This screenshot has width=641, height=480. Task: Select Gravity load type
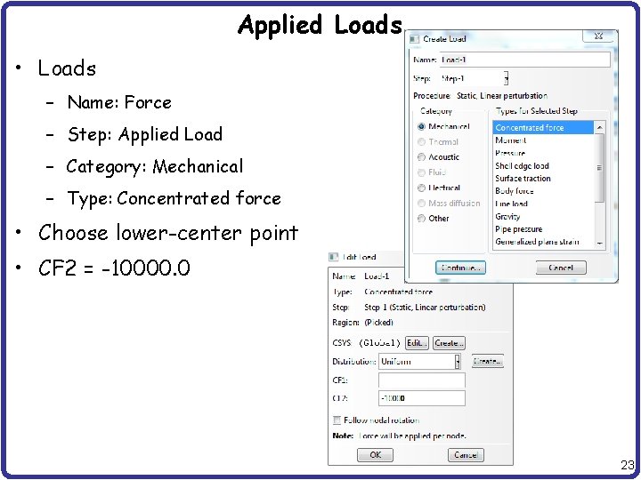click(x=543, y=216)
